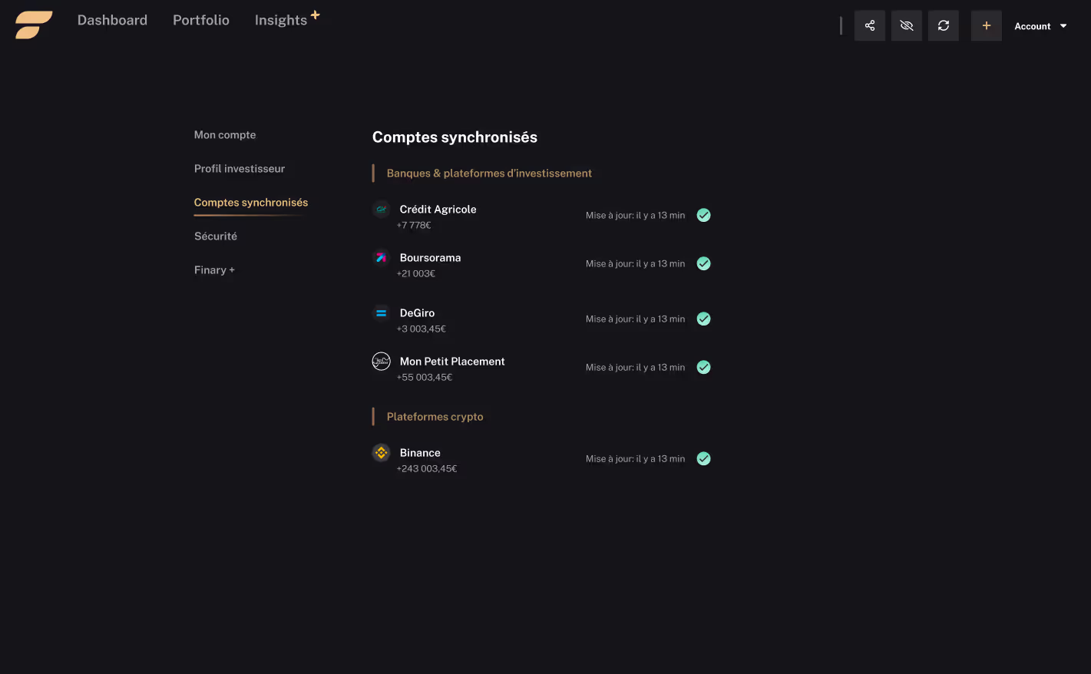Click Crédit Agricole's green sync check icon
1091x674 pixels.
tap(703, 215)
